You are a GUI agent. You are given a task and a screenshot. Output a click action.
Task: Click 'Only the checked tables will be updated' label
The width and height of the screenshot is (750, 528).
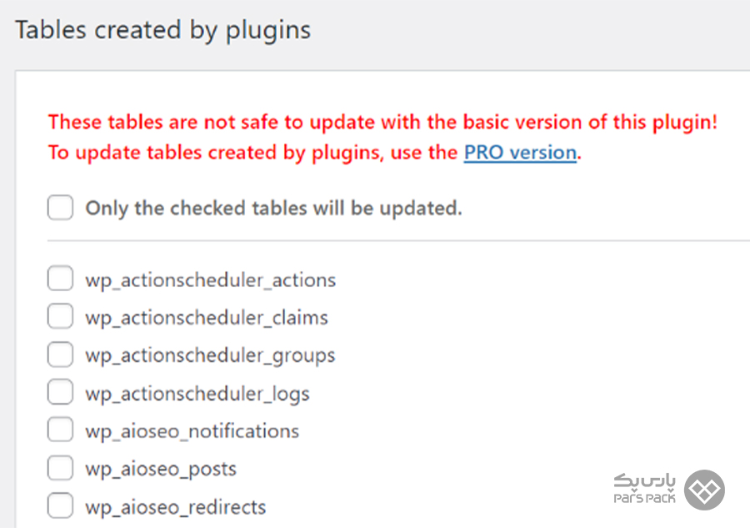pos(273,209)
